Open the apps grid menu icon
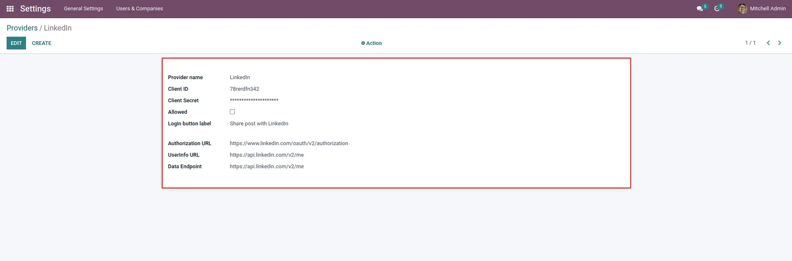This screenshot has width=792, height=261. 10,9
